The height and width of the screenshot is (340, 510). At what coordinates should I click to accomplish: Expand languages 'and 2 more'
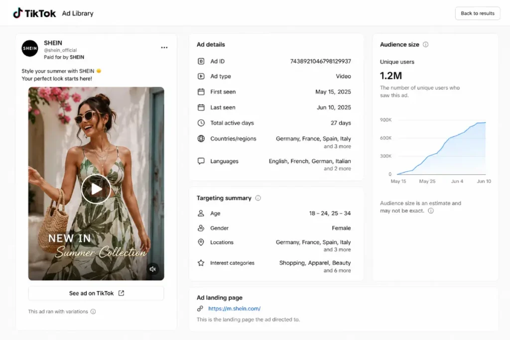(337, 168)
